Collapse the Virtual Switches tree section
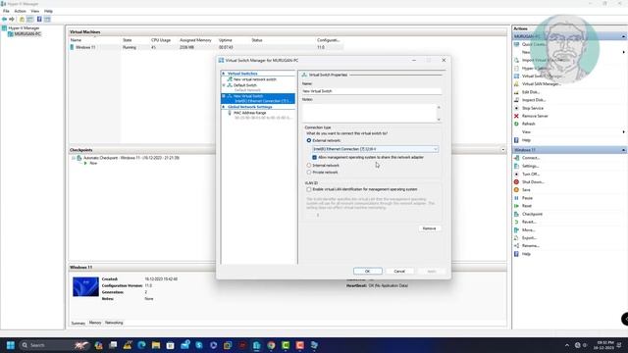The height and width of the screenshot is (353, 628). (224, 74)
